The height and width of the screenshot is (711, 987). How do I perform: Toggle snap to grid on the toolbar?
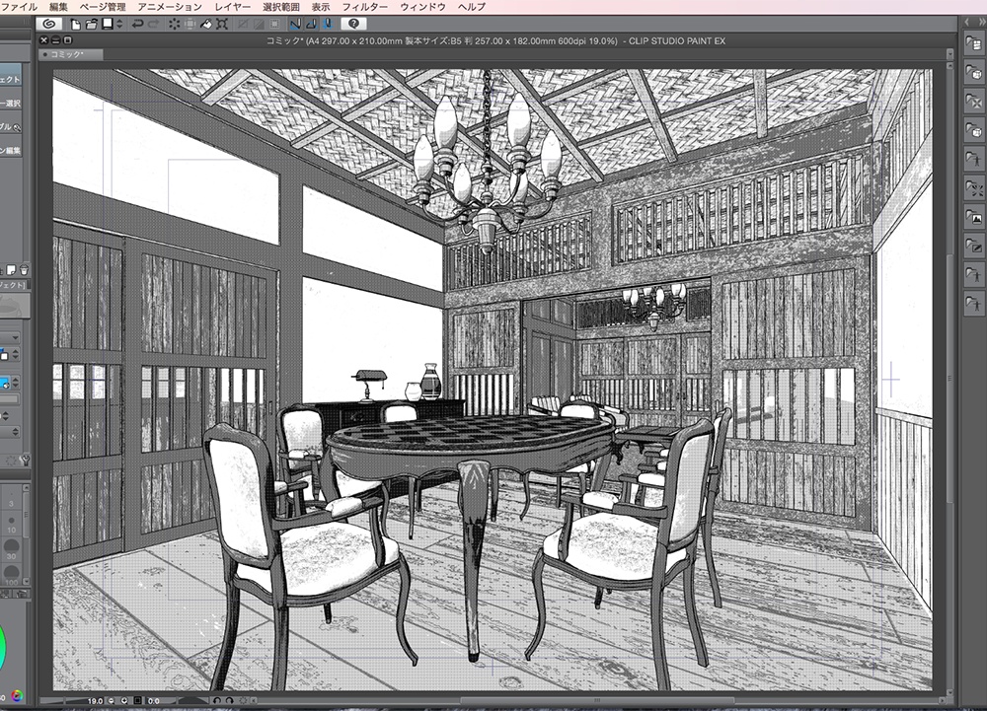point(329,28)
